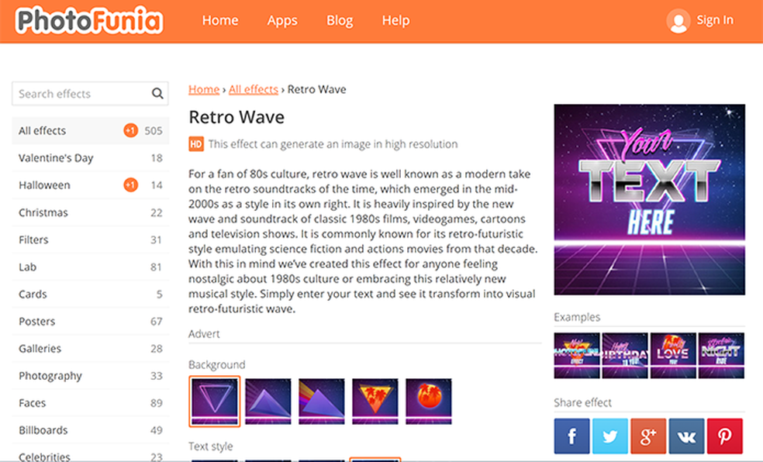Click the Home breadcrumb link
The image size is (763, 462).
(203, 89)
